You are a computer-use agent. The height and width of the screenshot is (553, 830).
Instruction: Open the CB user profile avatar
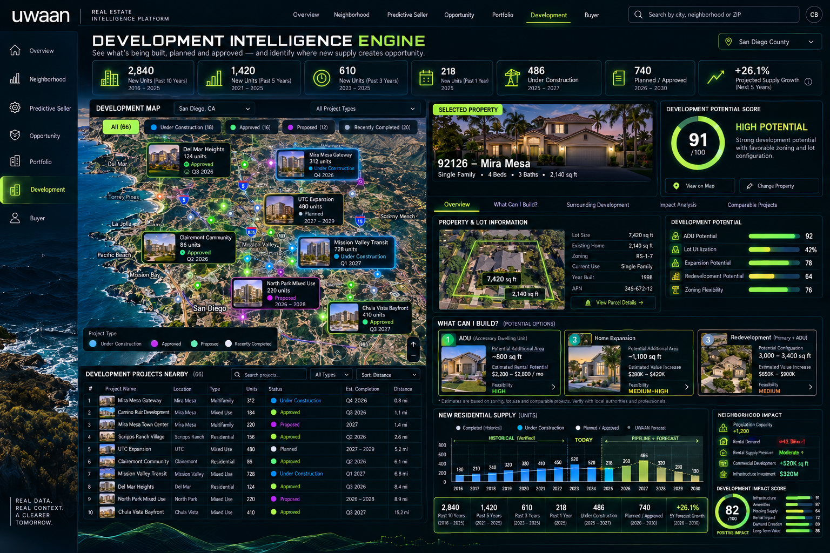click(x=814, y=15)
